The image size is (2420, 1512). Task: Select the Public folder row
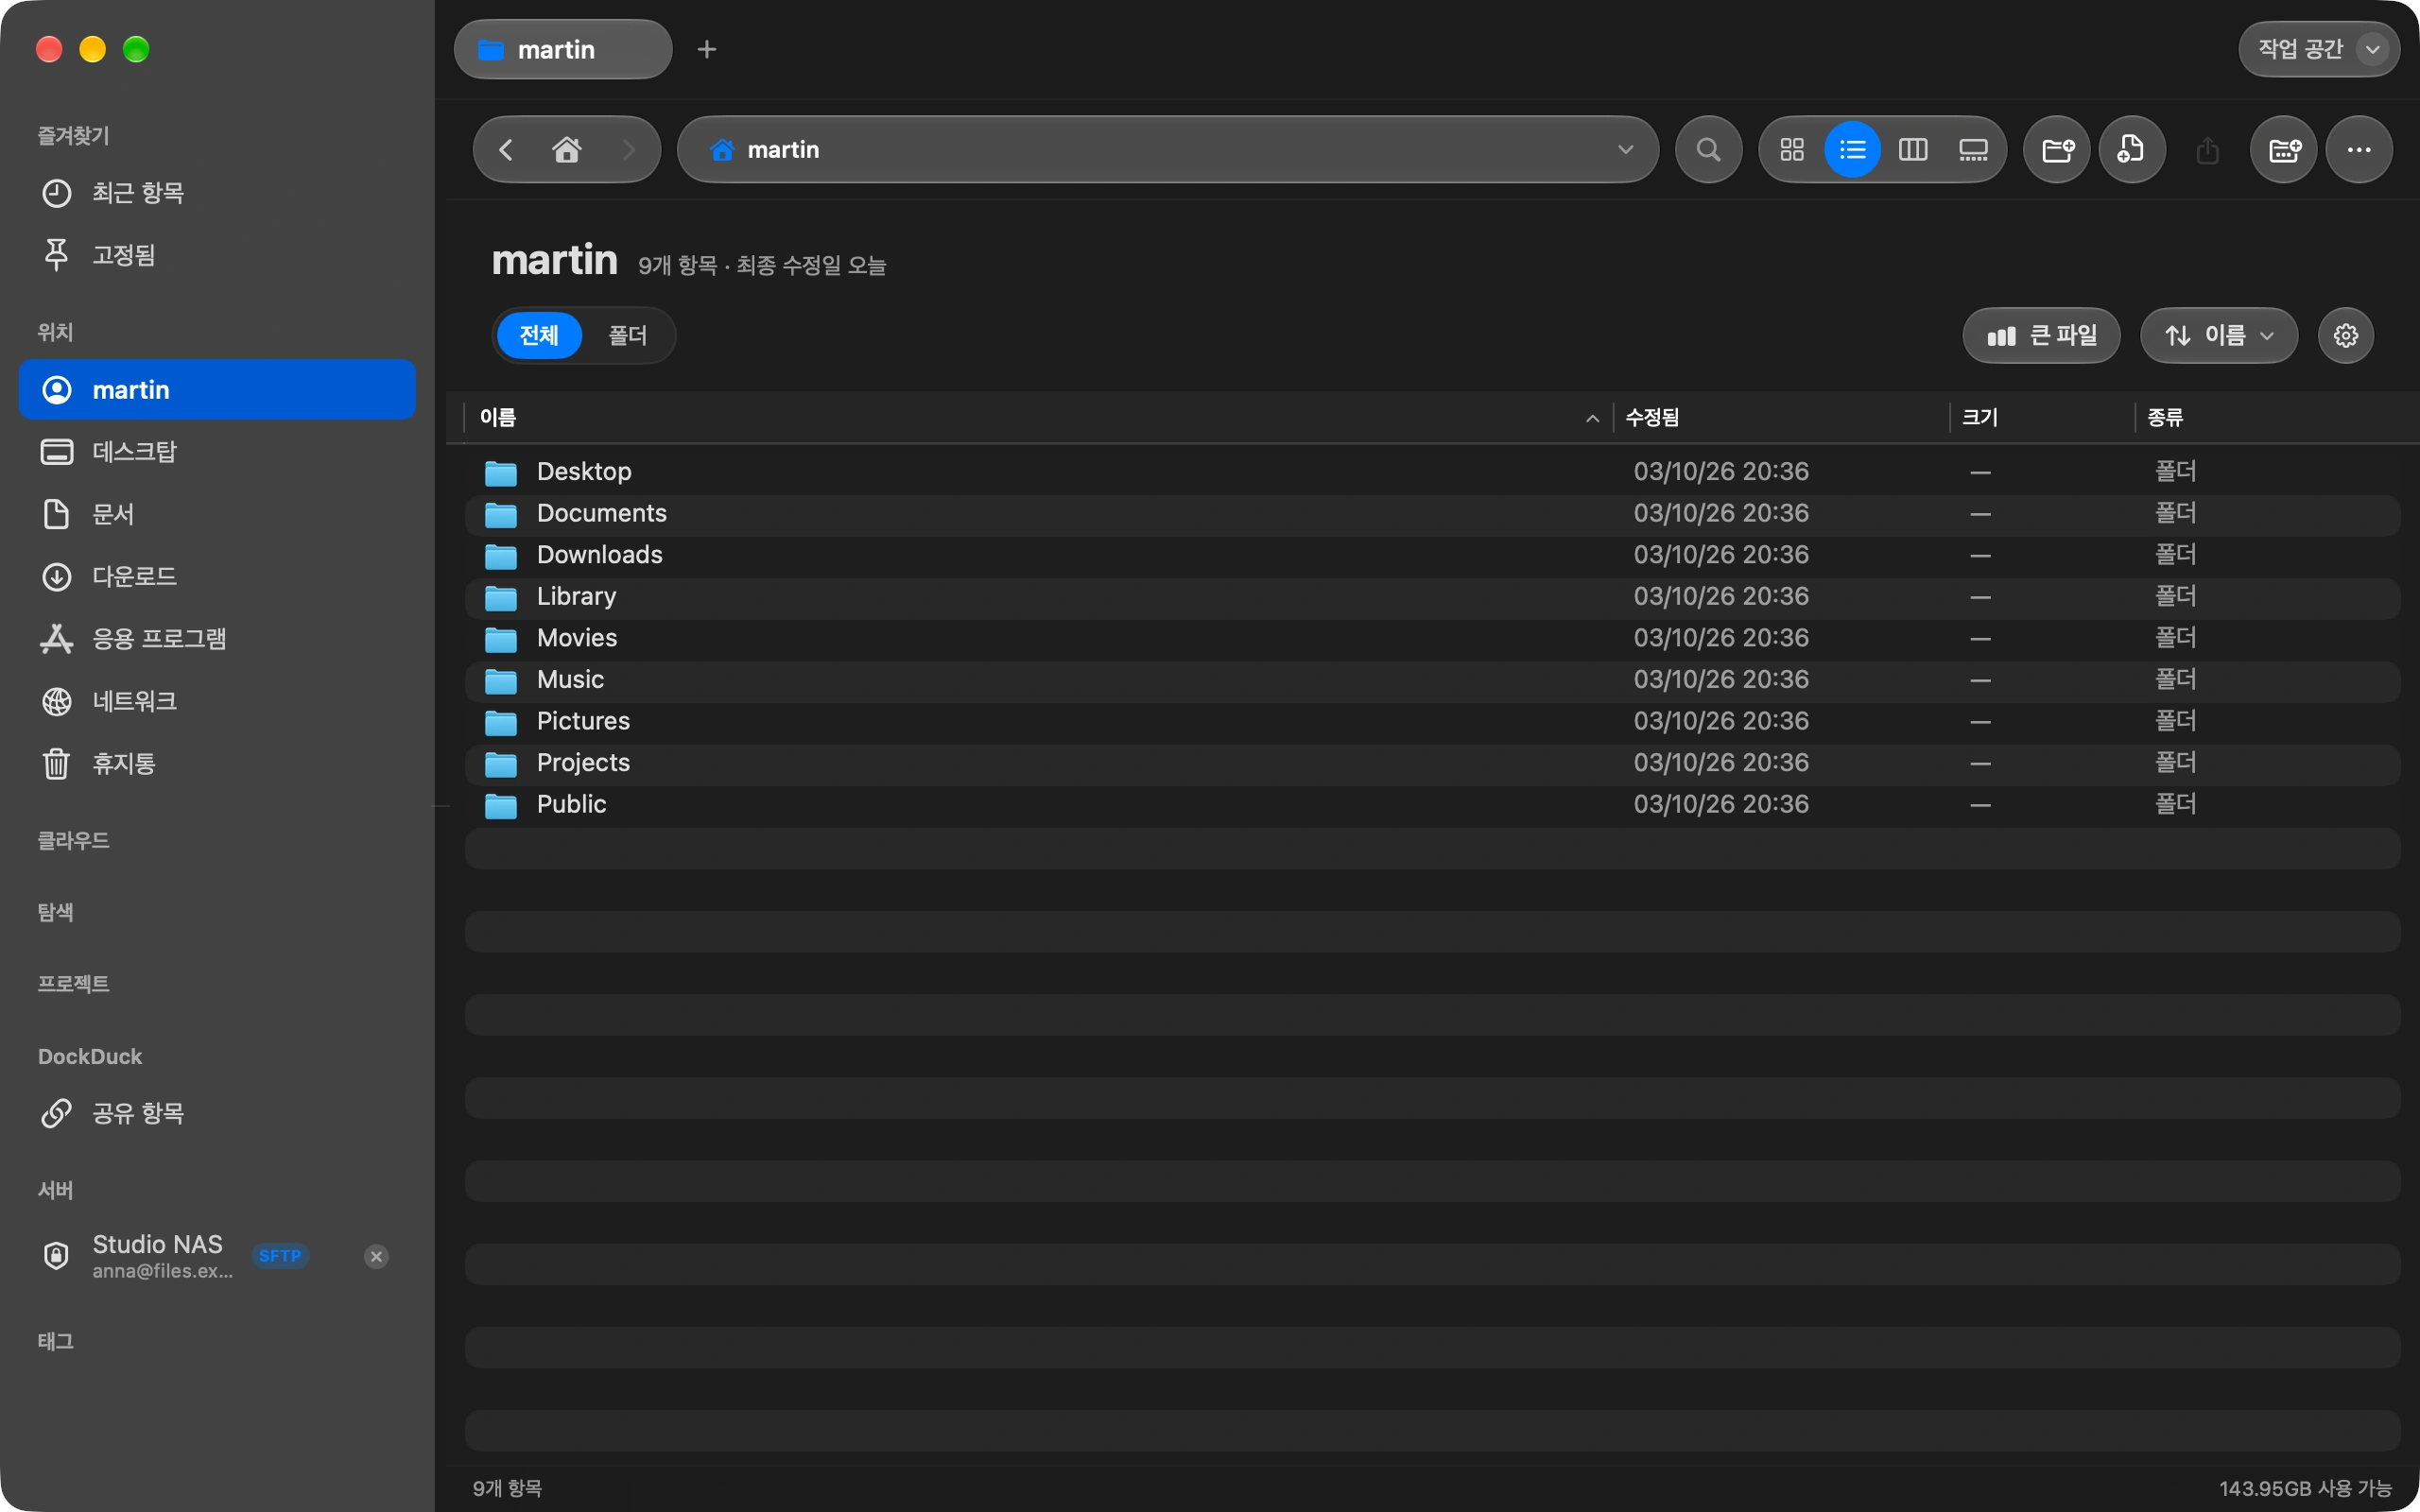click(1432, 805)
